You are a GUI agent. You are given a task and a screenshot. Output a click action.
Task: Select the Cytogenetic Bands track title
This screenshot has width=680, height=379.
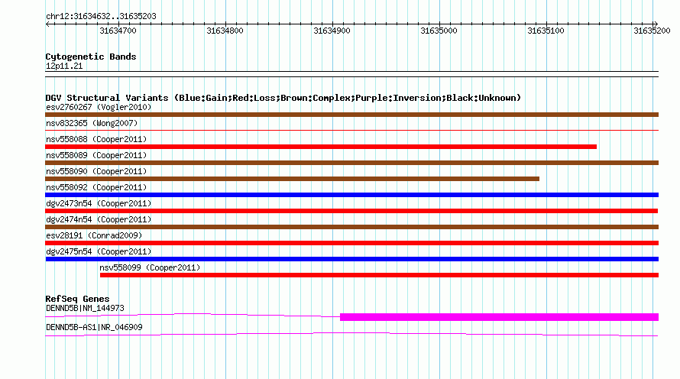coord(91,57)
